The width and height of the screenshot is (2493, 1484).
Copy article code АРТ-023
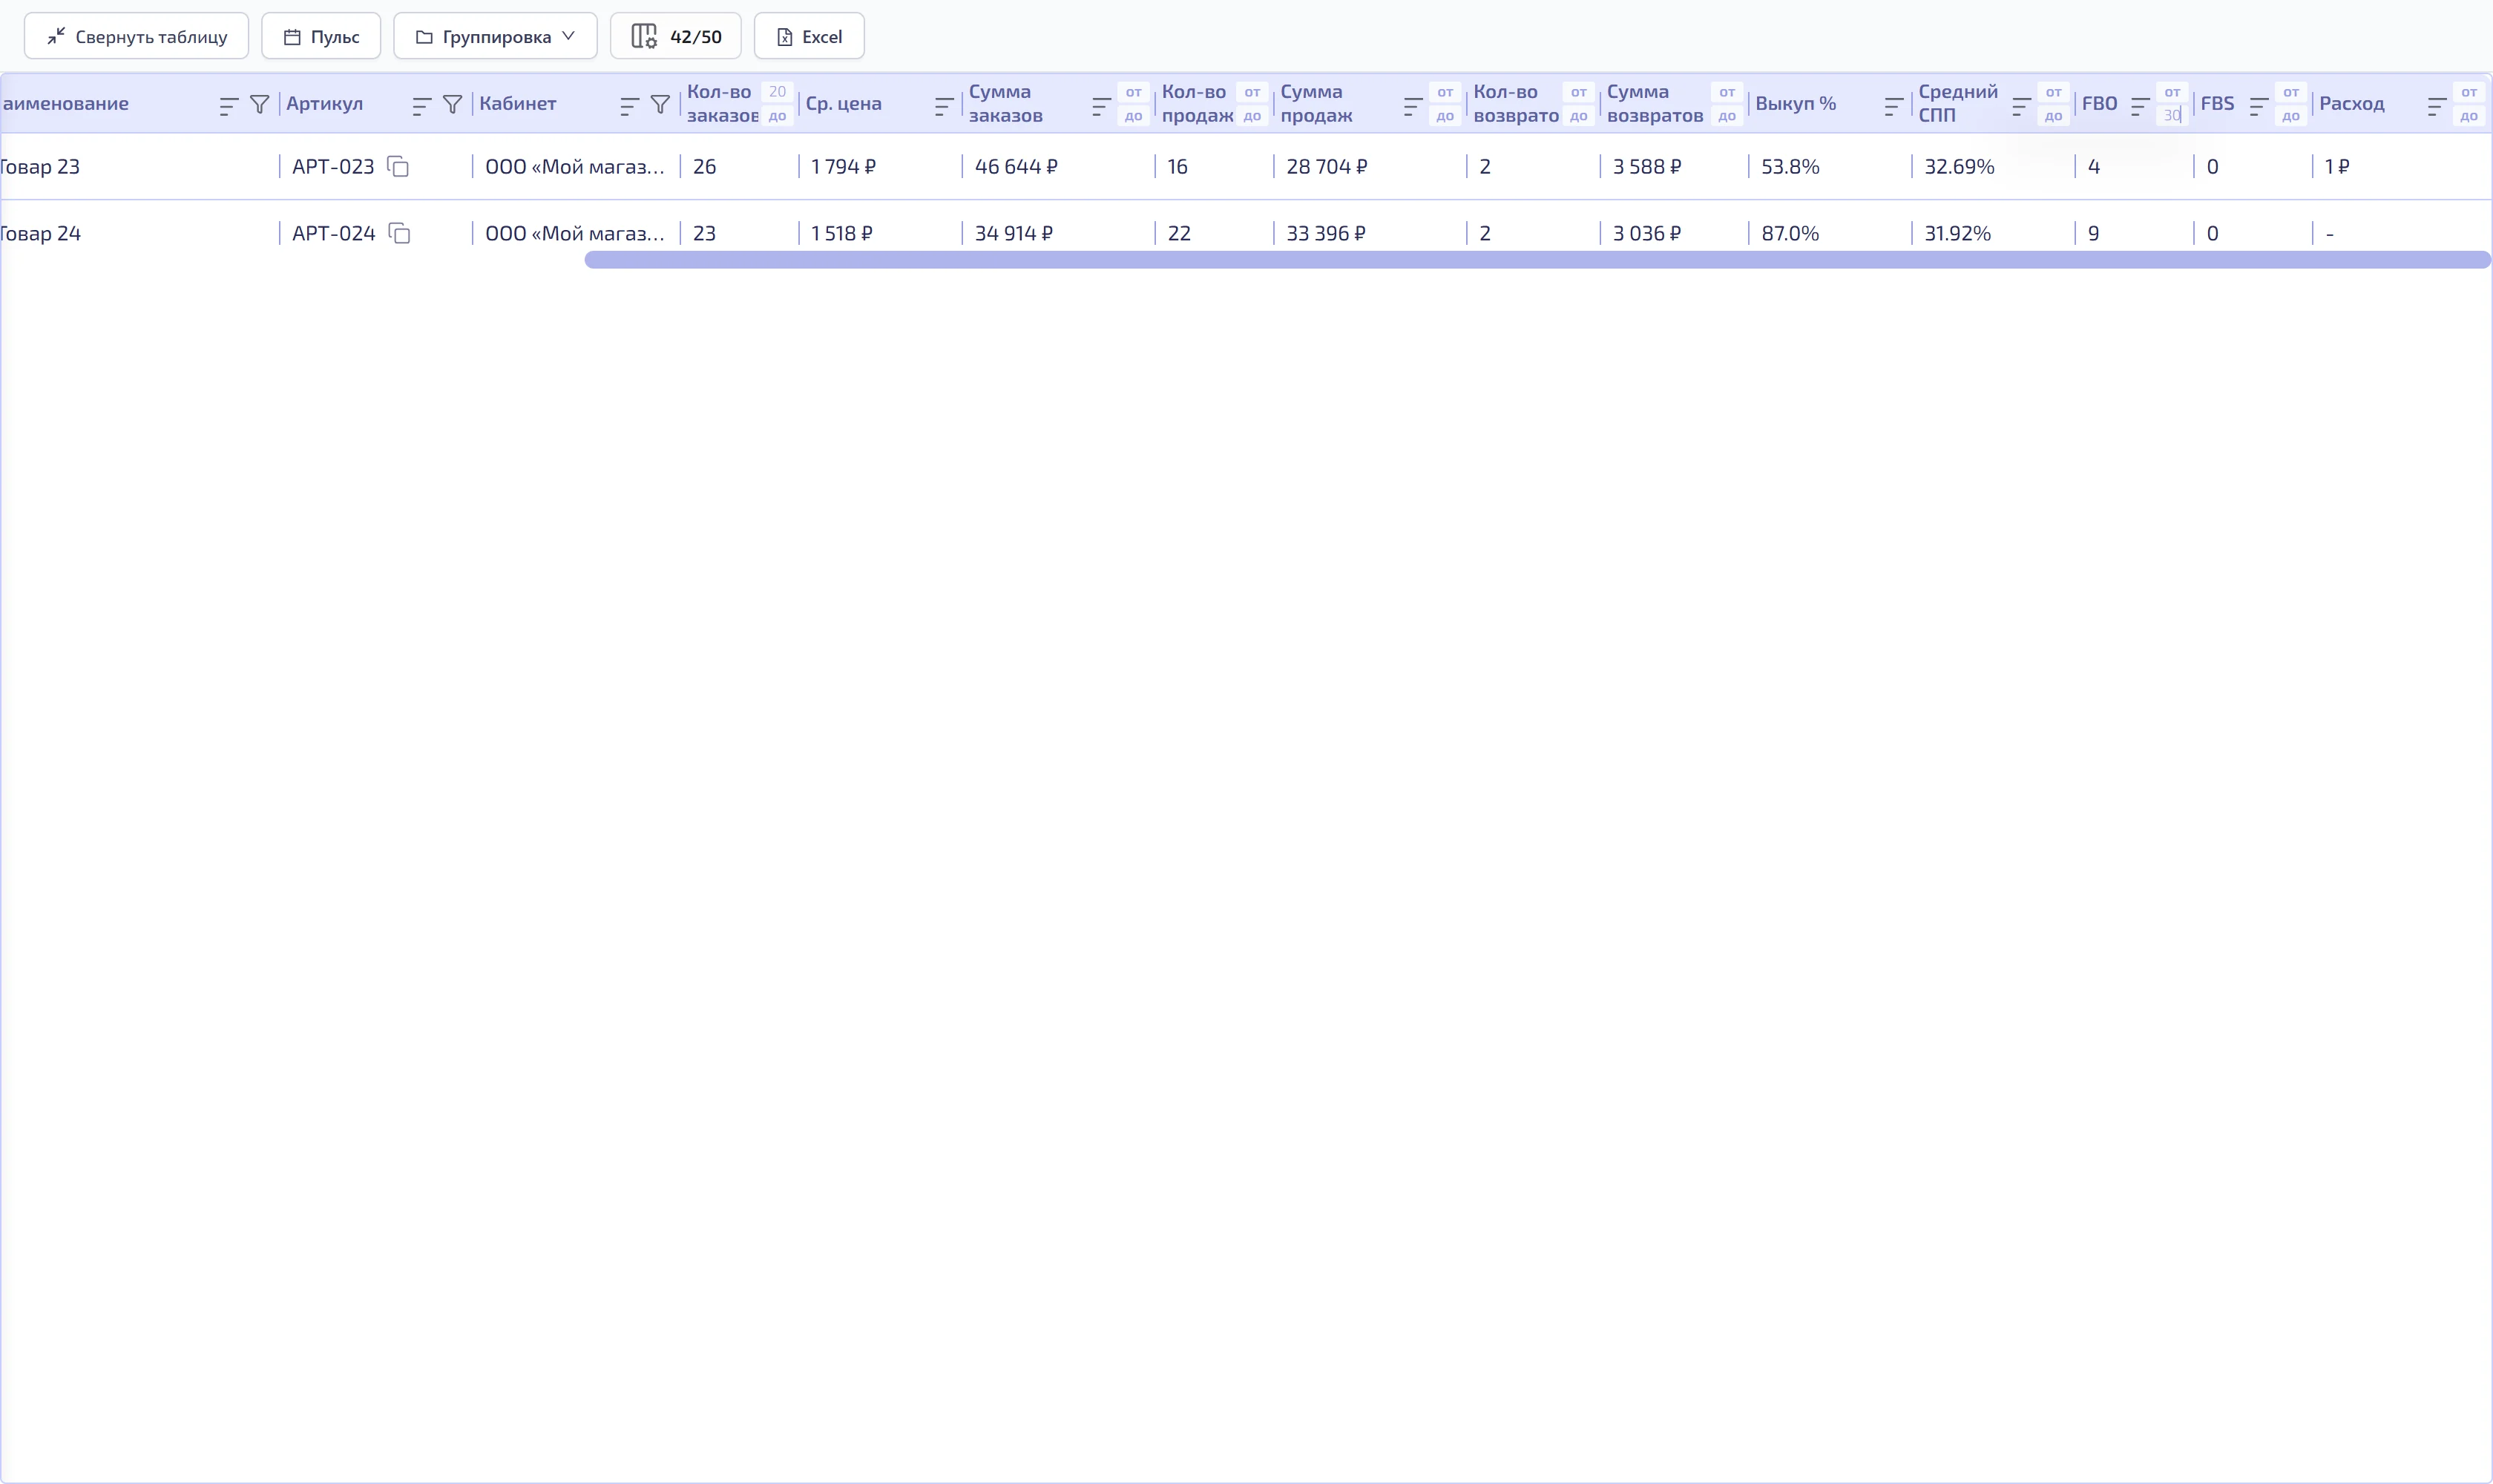click(x=398, y=166)
